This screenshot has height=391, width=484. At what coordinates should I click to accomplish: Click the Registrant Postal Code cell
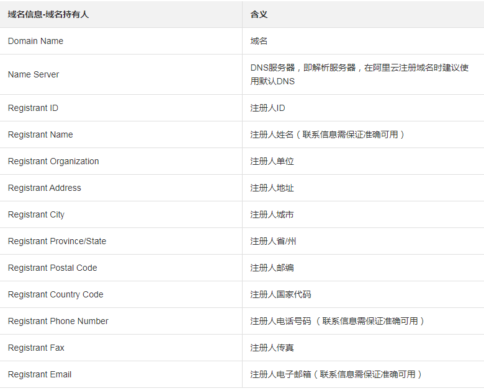point(53,268)
